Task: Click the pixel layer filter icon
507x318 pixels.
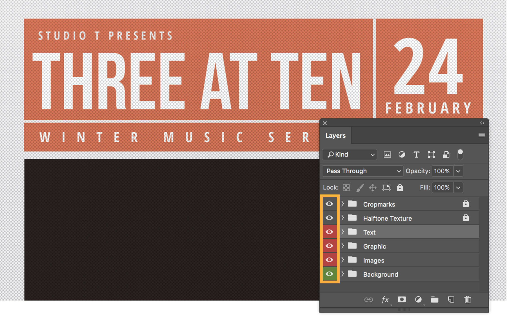Action: point(387,154)
